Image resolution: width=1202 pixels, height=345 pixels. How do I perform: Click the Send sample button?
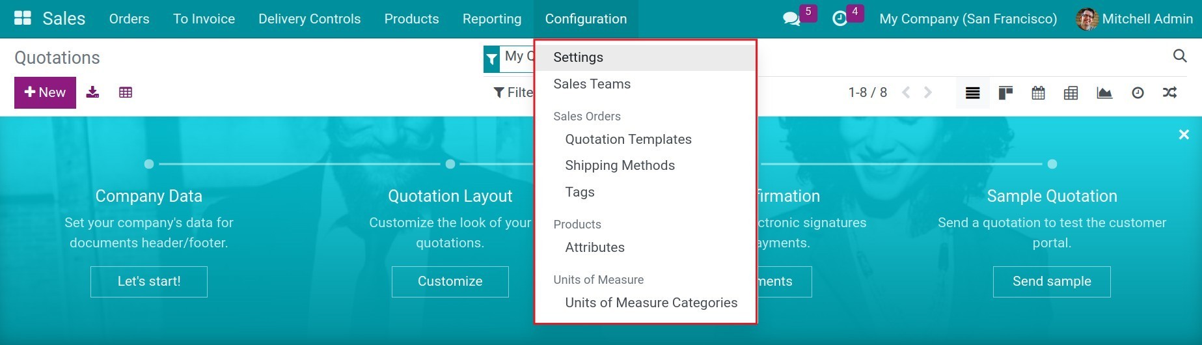coord(1052,281)
